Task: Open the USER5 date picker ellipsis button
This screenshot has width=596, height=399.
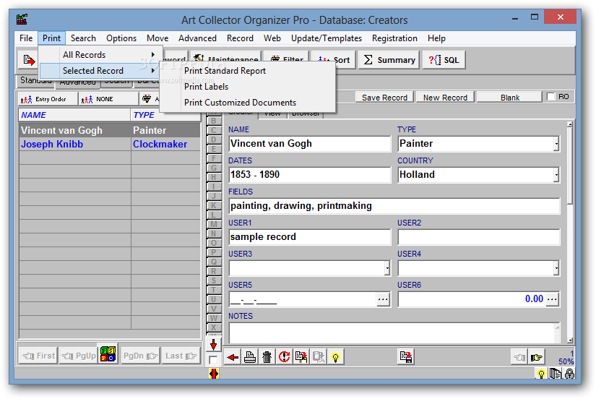Action: [383, 300]
